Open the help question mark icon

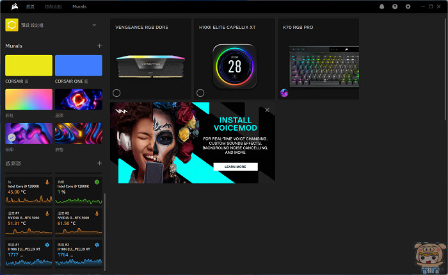click(395, 6)
